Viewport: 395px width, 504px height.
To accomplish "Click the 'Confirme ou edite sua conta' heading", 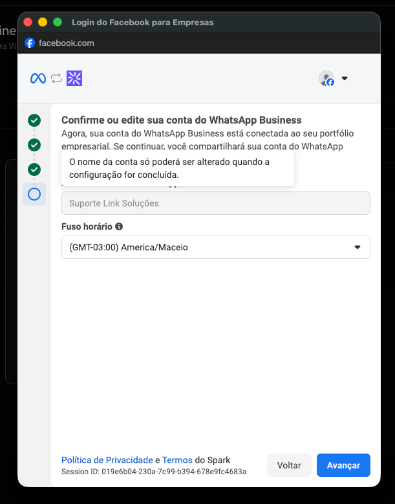I will (x=182, y=120).
